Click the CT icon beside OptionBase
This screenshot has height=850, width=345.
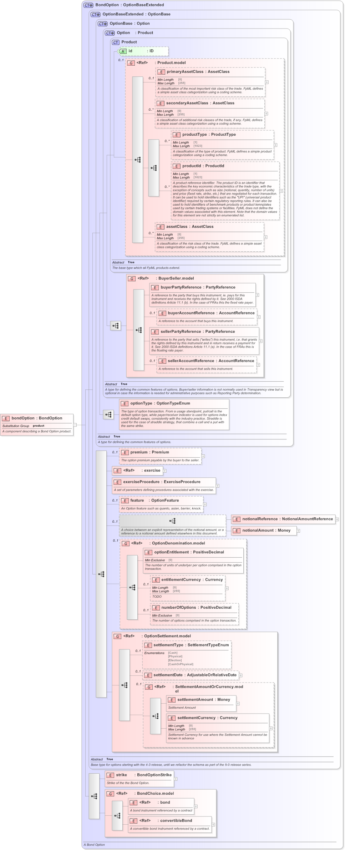(102, 24)
